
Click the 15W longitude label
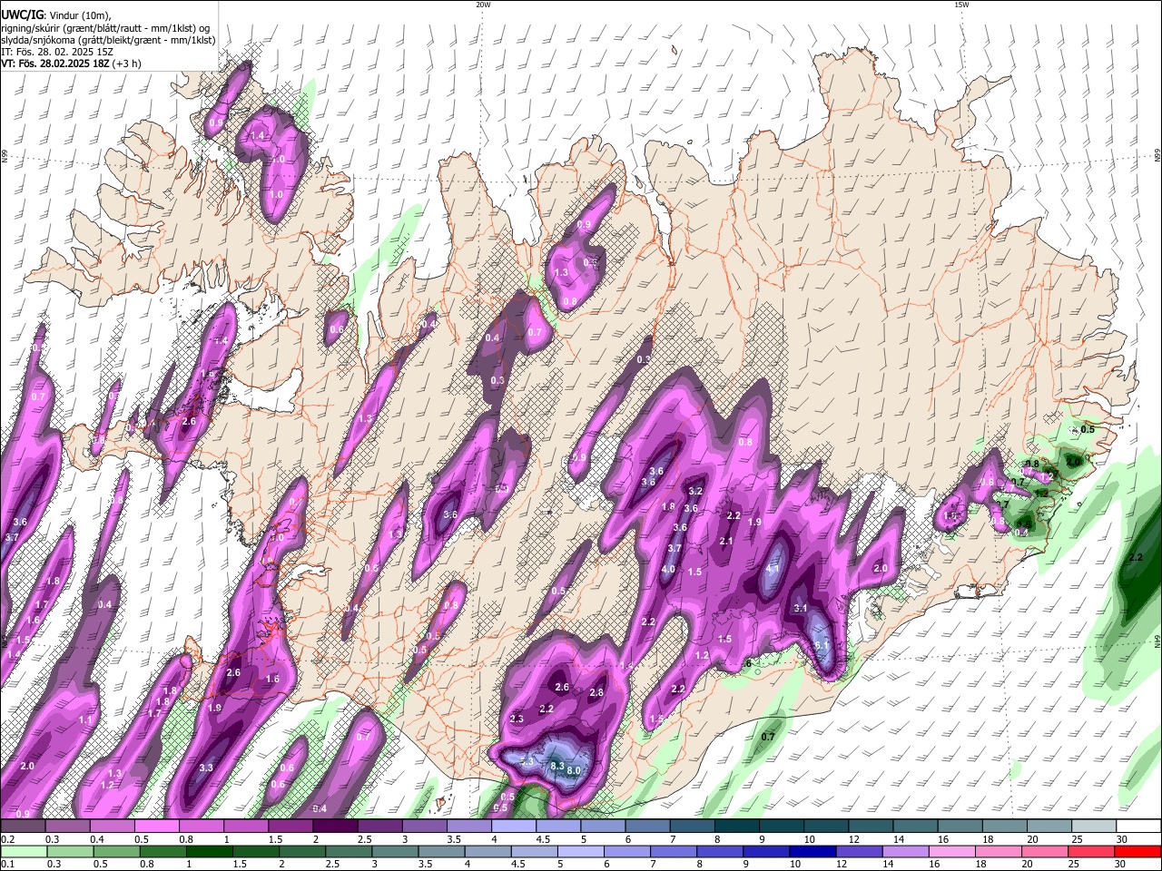[961, 5]
